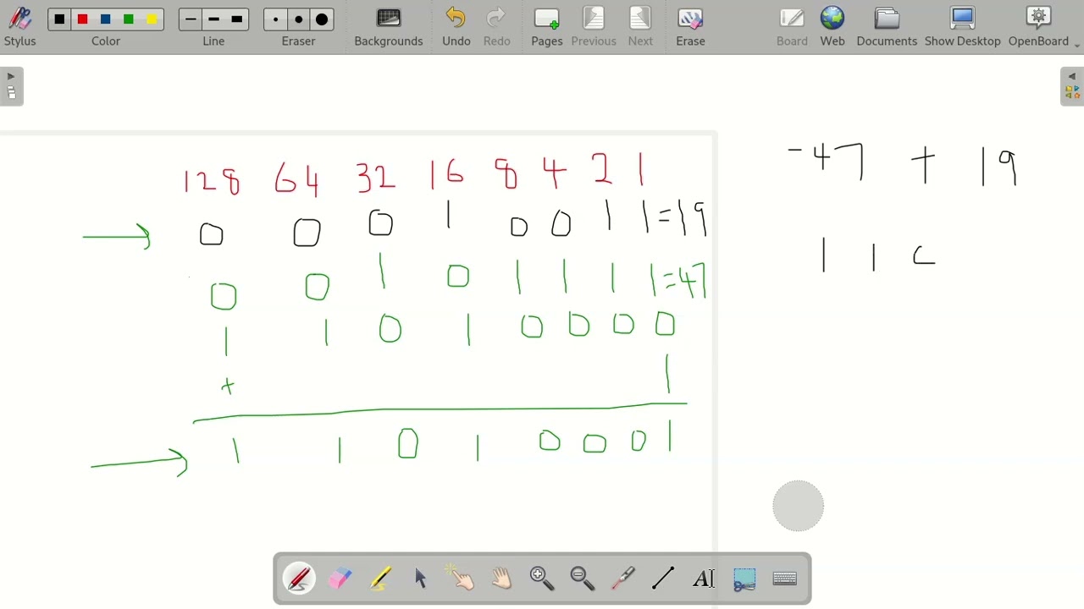1084x609 pixels.
Task: Open the Web browser mode
Action: (x=832, y=26)
